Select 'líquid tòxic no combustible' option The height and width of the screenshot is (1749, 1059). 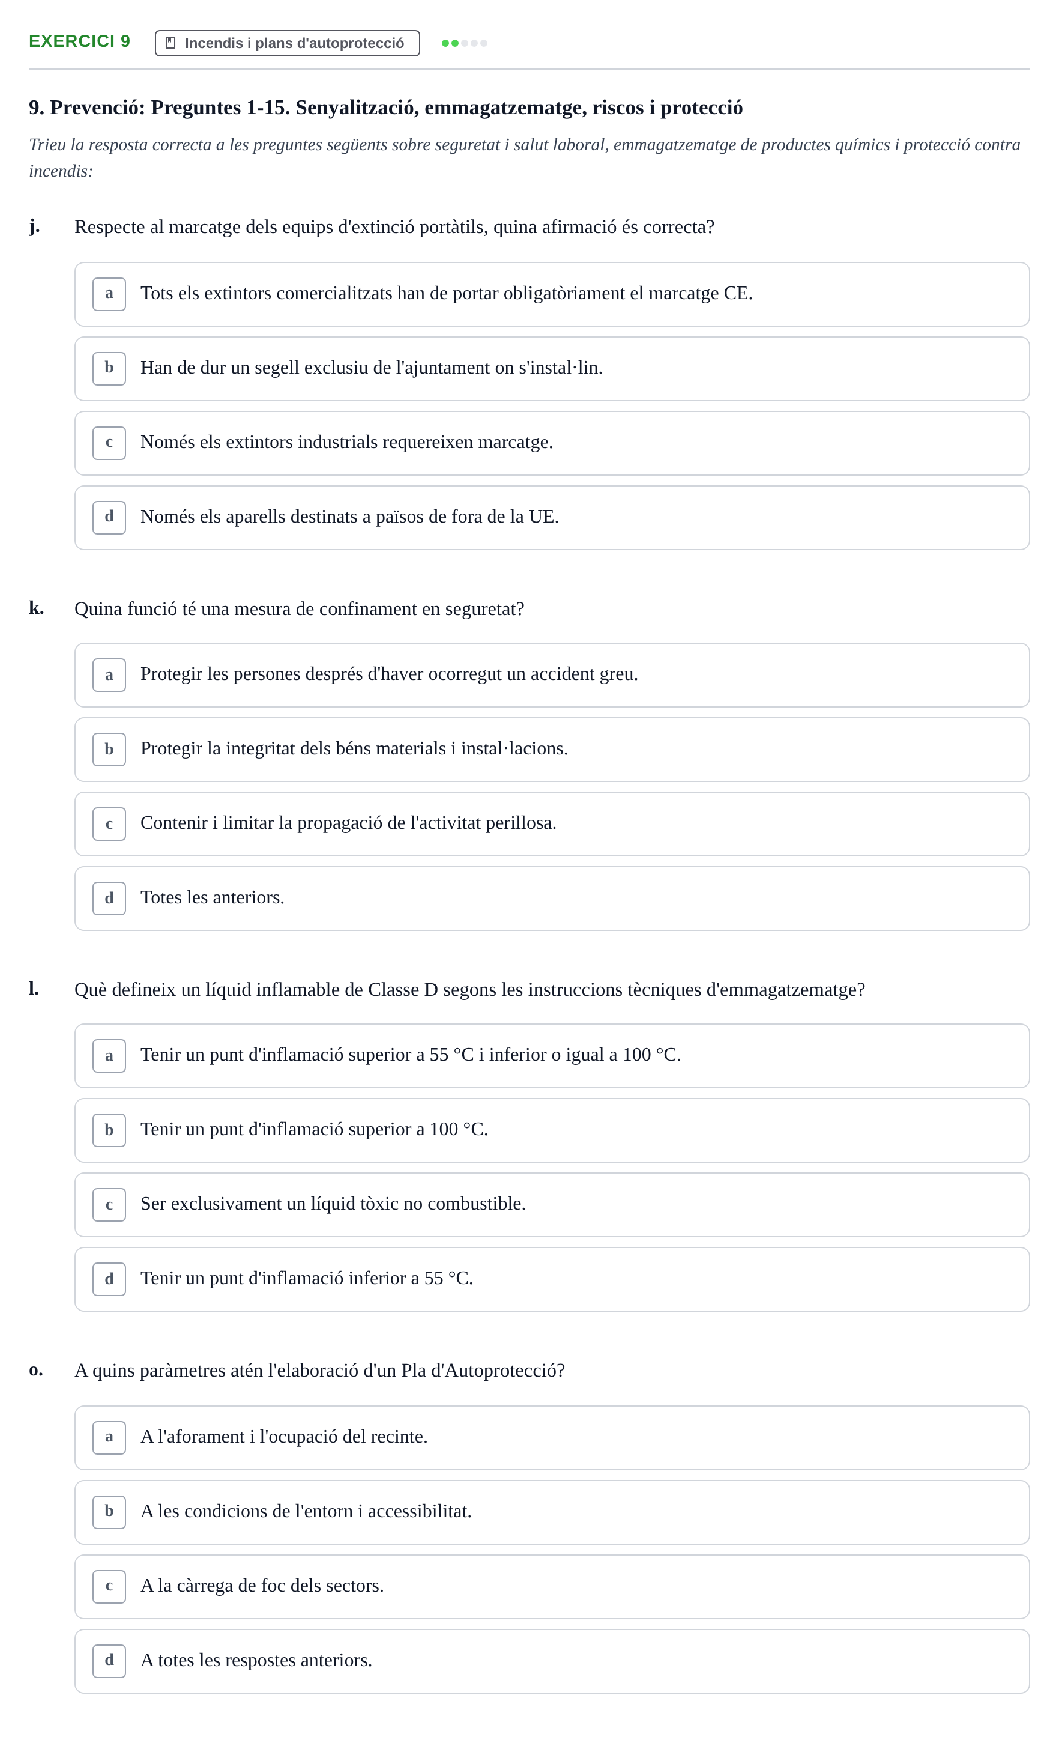click(552, 1205)
